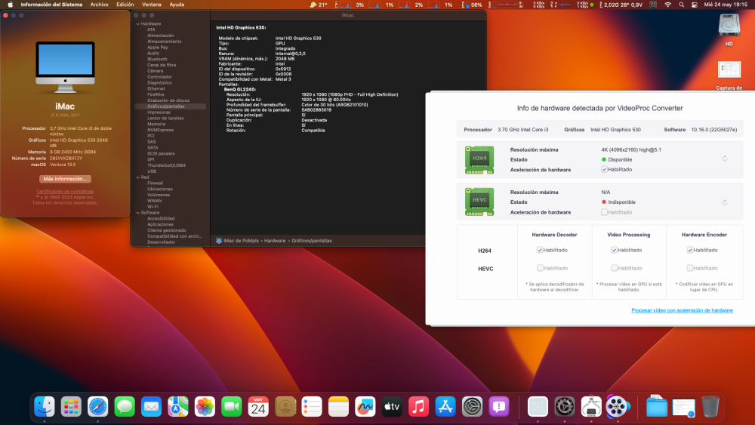
Task: Open Contacts app in the Dock
Action: pyautogui.click(x=285, y=407)
